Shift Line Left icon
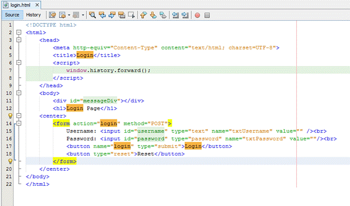The image size is (350, 206). pos(176,15)
